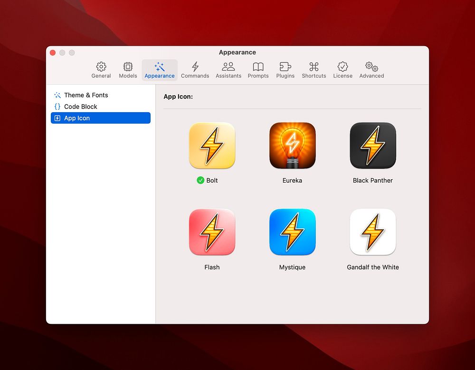Screen dimensions: 475x370
Task: Open the Commands preferences tab
Action: 195,70
